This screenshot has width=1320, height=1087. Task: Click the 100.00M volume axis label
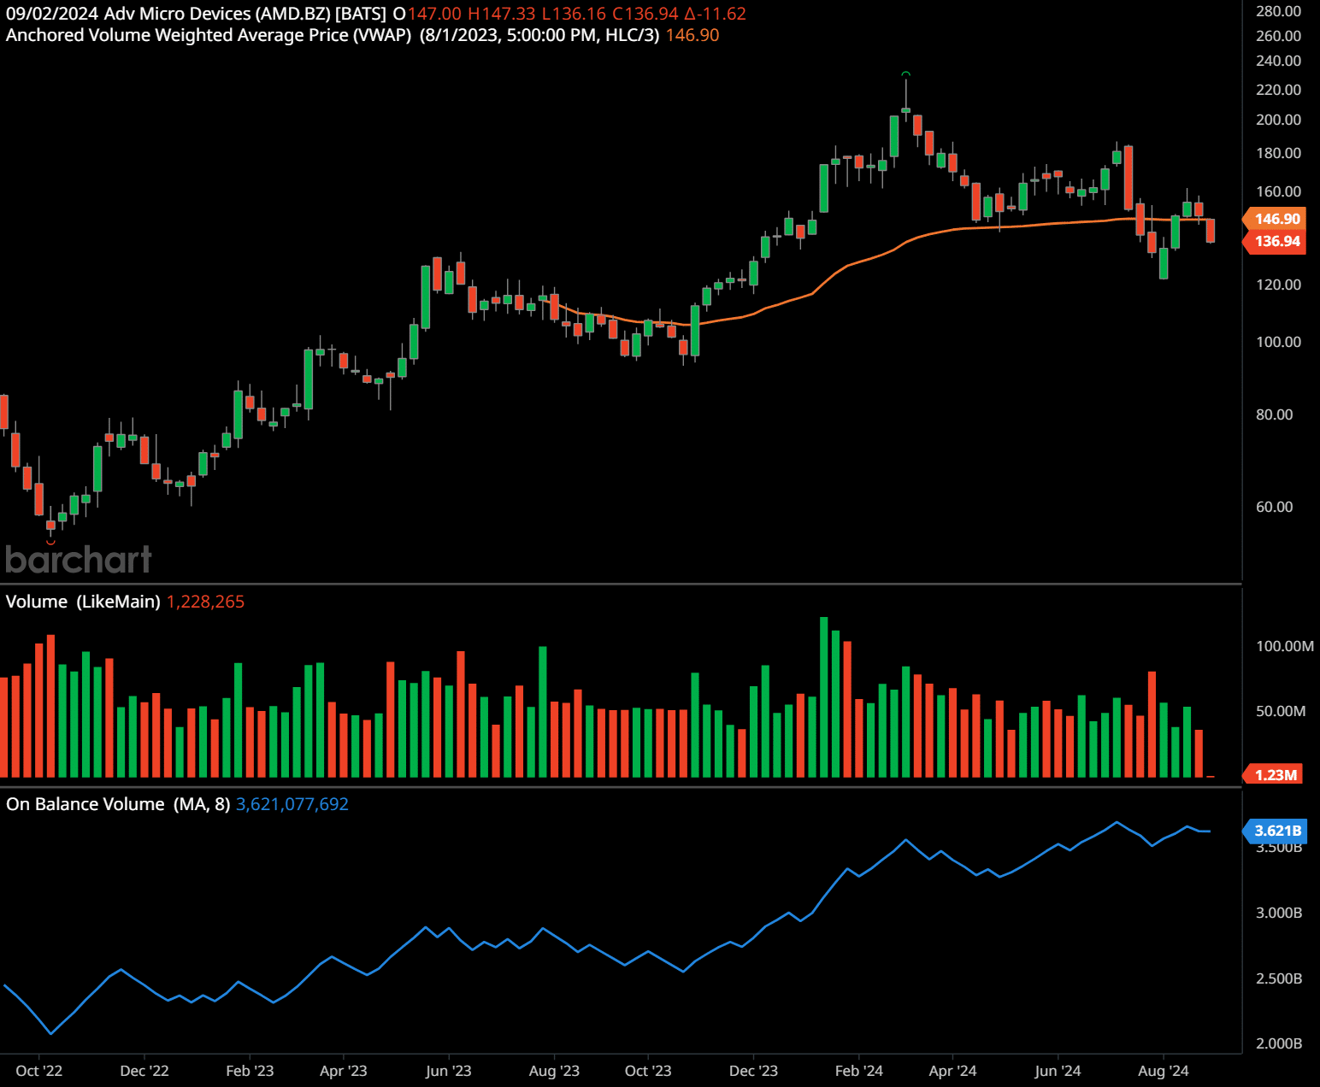click(1284, 646)
